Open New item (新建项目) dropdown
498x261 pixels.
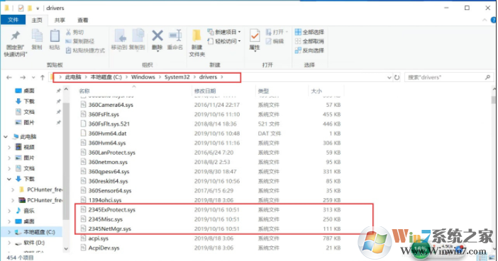point(224,32)
